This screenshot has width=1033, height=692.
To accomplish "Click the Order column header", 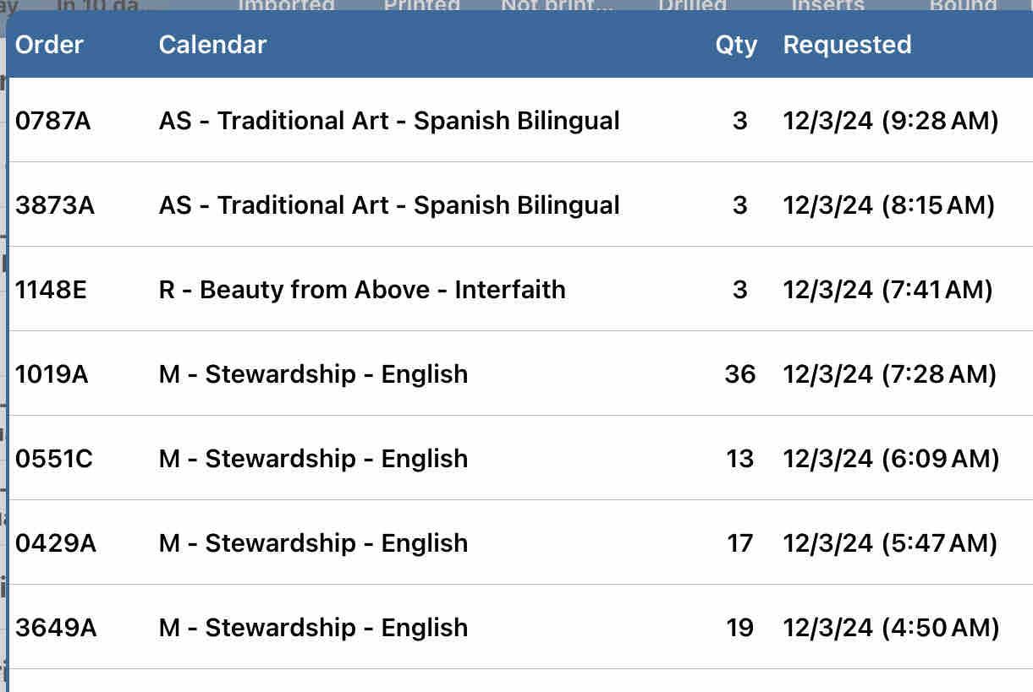I will 49,45.
